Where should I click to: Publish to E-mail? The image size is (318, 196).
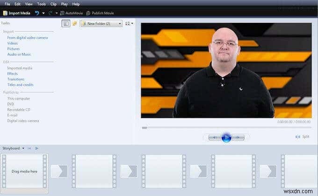click(12, 115)
